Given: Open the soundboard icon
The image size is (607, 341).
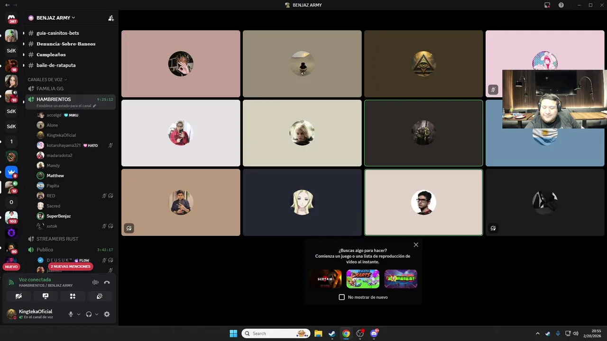Looking at the screenshot, I should (100, 296).
